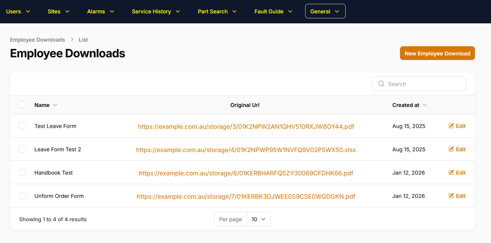
Task: Click the Aug 15, 2025 date for Test Leave Form
Action: point(409,126)
